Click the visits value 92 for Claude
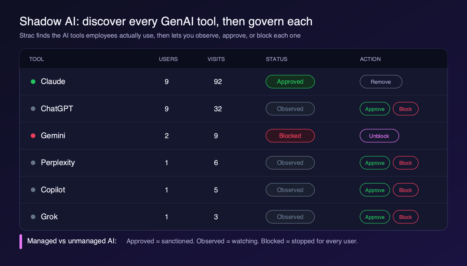Image resolution: width=467 pixels, height=266 pixels. [218, 82]
